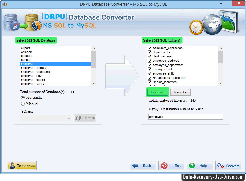This screenshot has width=246, height=181.
Task: Select the highlighted Employee database
Action: pos(56,64)
